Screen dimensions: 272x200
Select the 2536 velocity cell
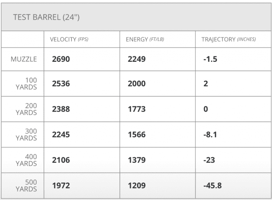pos(61,84)
